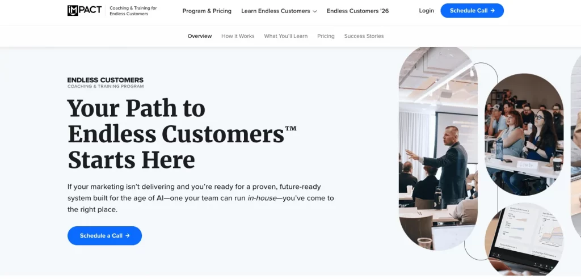This screenshot has width=581, height=279.
Task: Click the analytics dashboard screen image
Action: (525, 235)
